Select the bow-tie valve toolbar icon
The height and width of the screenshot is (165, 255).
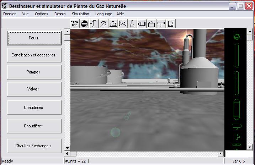[123, 24]
